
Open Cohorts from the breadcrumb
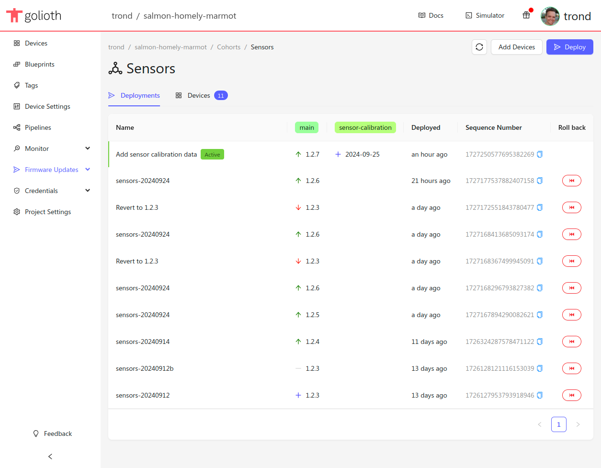click(228, 47)
